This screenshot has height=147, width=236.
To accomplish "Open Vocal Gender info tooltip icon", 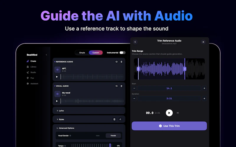I will tap(70, 136).
